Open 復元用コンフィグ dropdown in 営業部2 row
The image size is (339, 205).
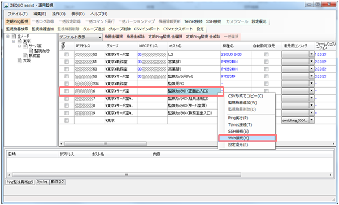(311, 69)
